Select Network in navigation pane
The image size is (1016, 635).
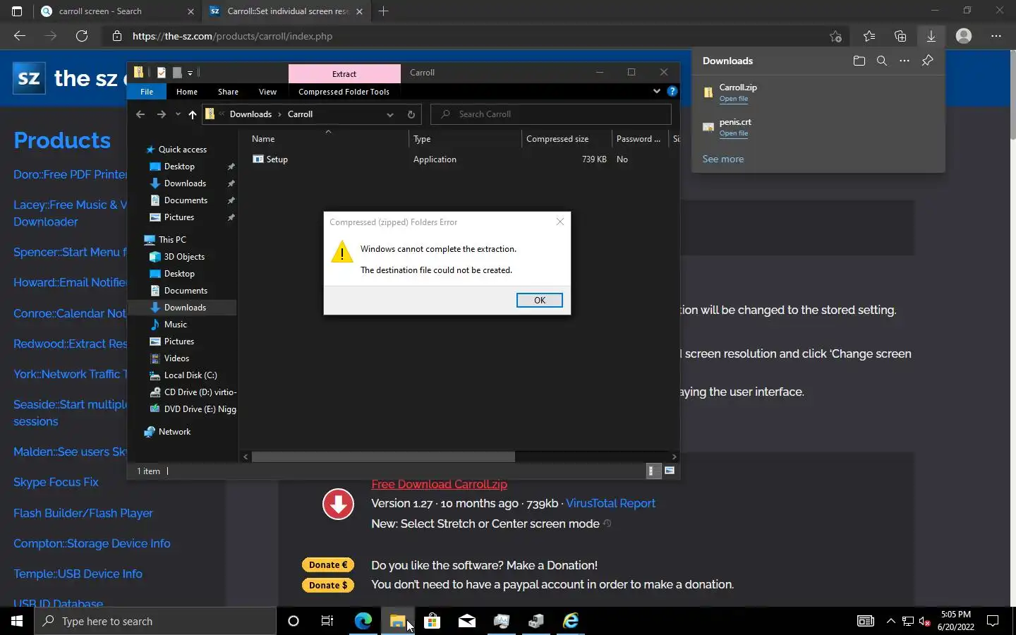tap(174, 432)
